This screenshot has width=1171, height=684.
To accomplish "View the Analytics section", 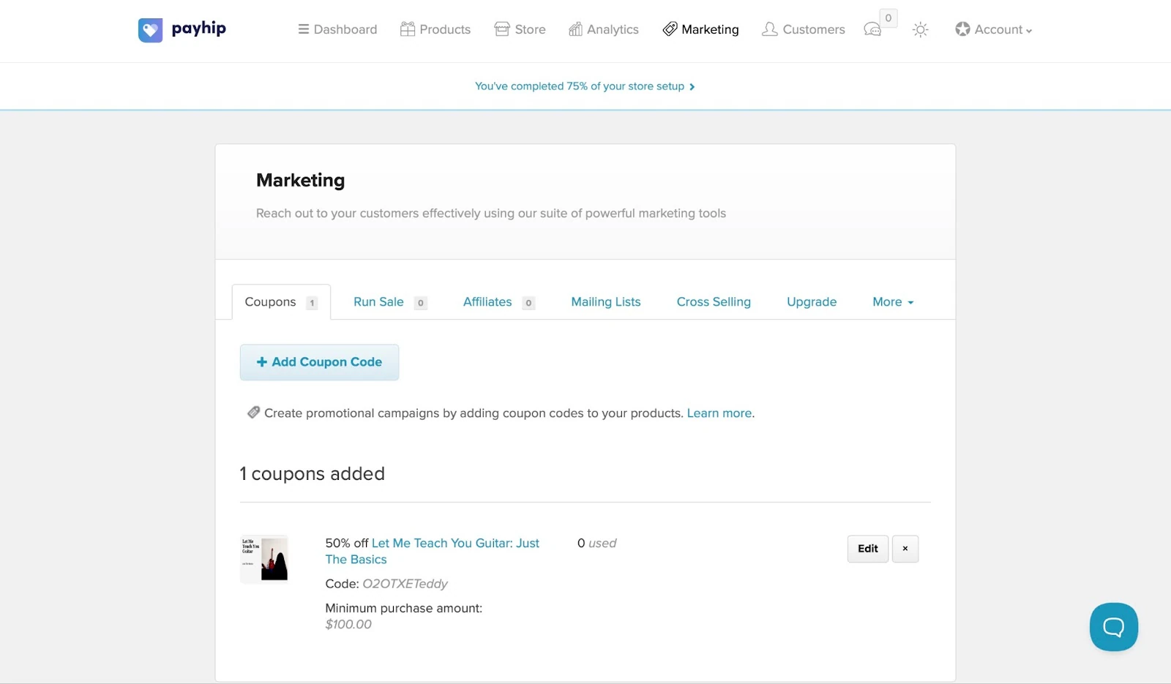I will coord(604,29).
